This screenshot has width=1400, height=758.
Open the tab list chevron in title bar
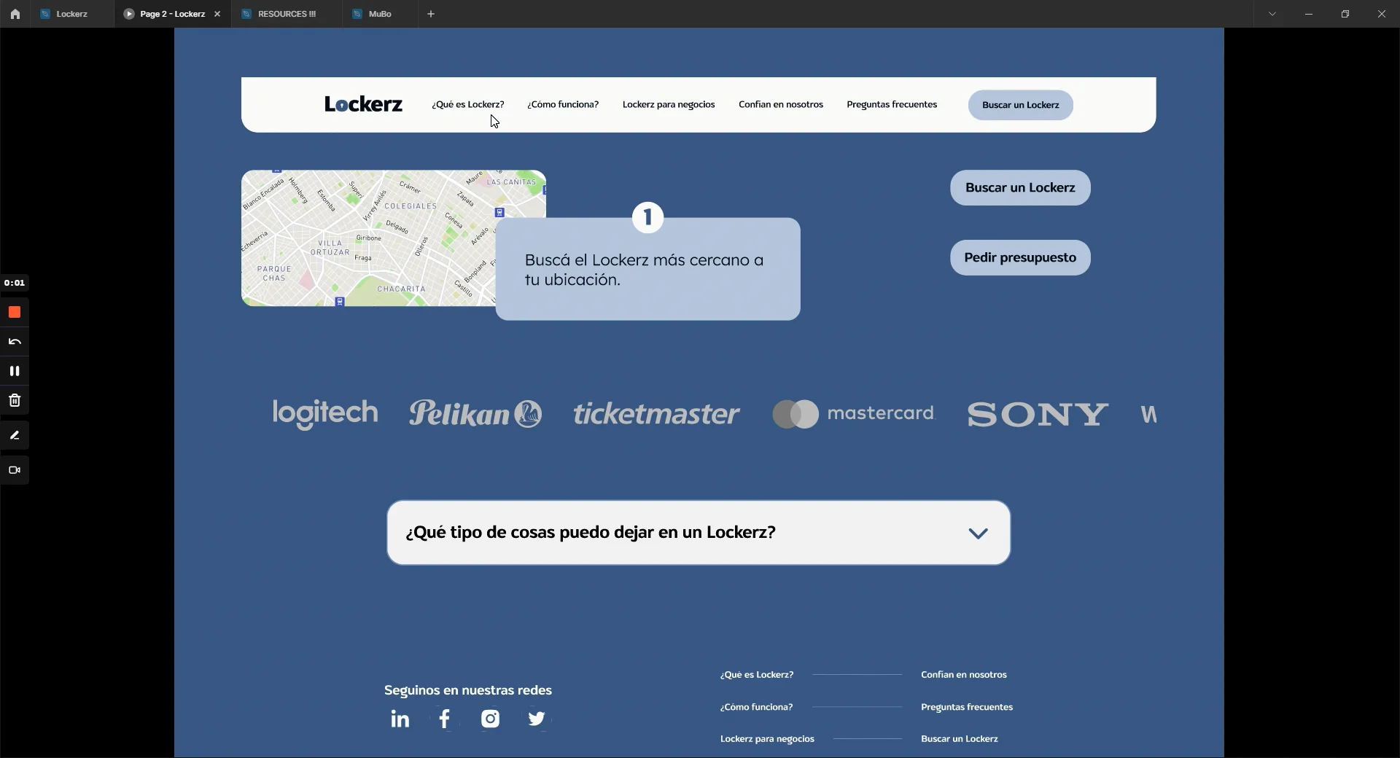tap(1272, 14)
